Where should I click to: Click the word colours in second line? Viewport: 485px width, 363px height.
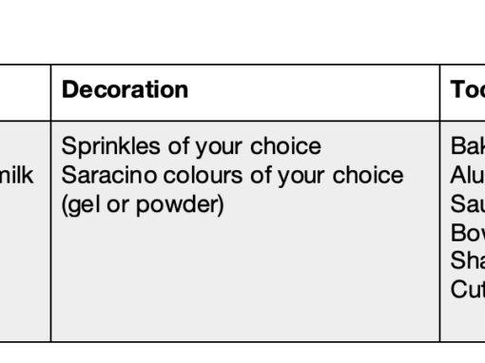pyautogui.click(x=203, y=175)
